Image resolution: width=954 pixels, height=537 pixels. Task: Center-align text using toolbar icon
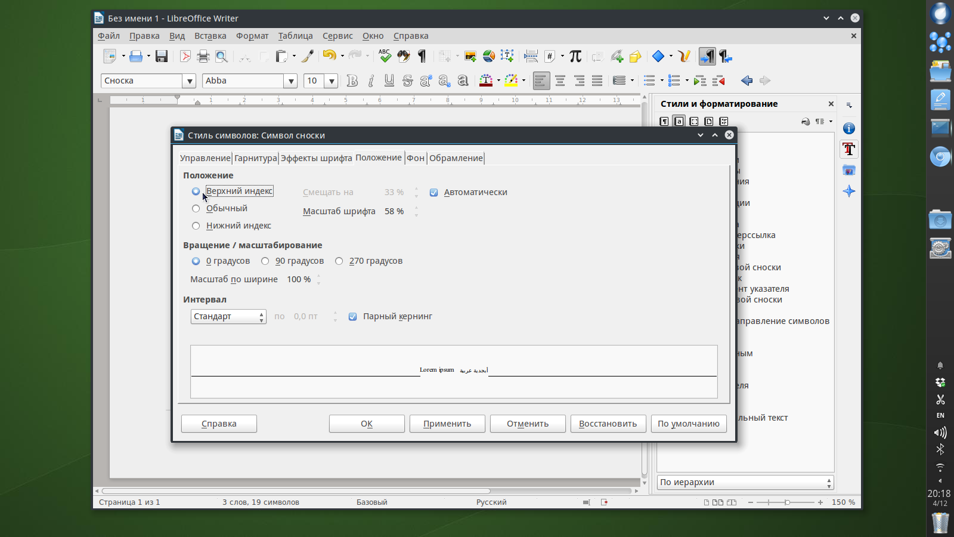(x=560, y=81)
